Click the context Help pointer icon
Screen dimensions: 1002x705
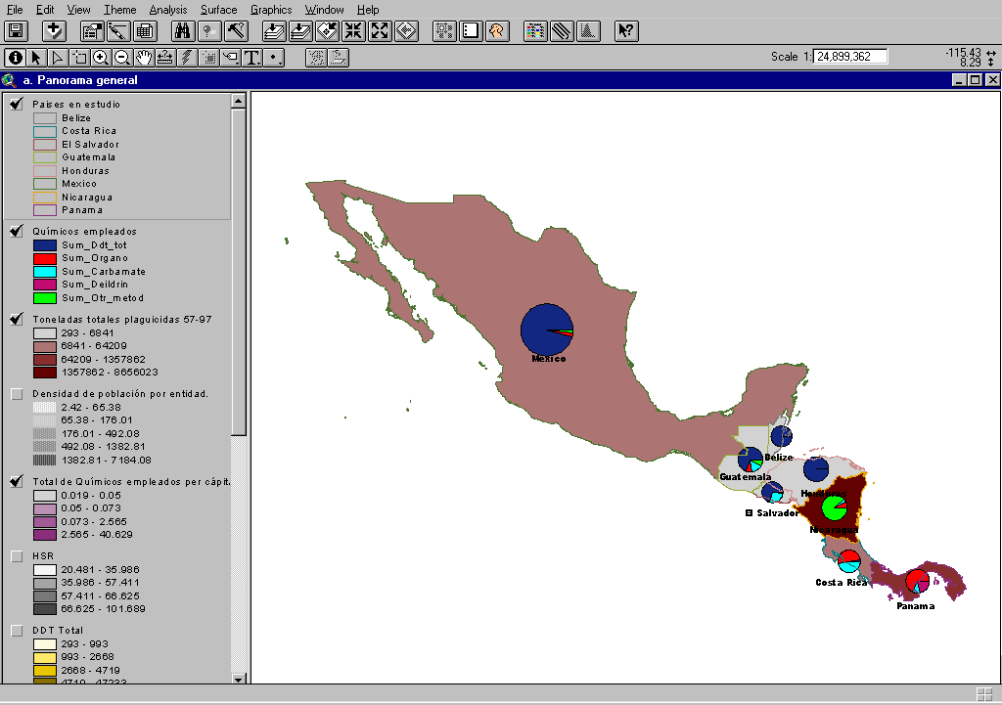coord(626,31)
